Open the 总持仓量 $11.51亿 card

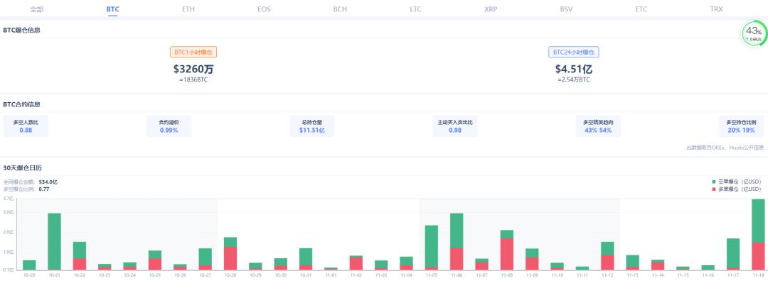click(312, 126)
